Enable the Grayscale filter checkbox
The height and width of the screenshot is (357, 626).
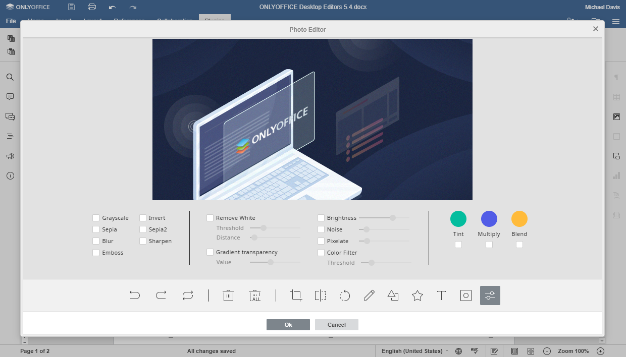[96, 218]
